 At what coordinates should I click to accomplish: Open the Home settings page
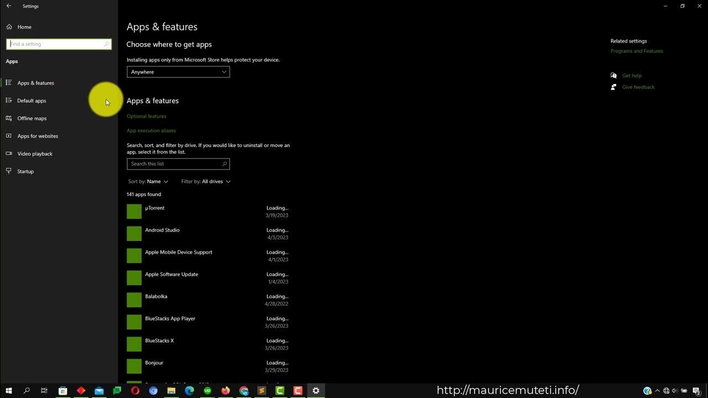coord(24,27)
